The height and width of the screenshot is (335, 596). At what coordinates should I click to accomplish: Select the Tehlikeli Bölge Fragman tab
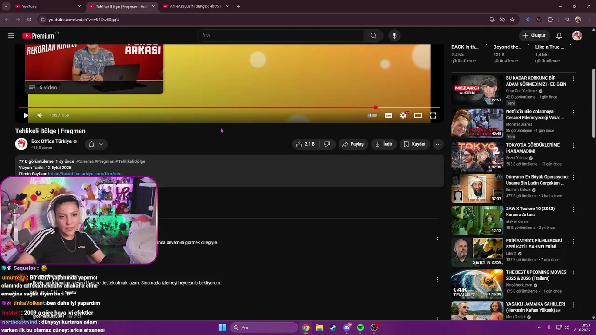pos(121,7)
